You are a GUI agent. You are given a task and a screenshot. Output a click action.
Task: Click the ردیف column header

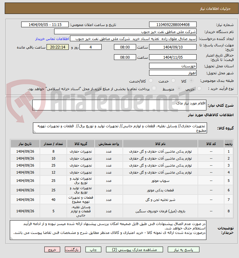(229, 144)
